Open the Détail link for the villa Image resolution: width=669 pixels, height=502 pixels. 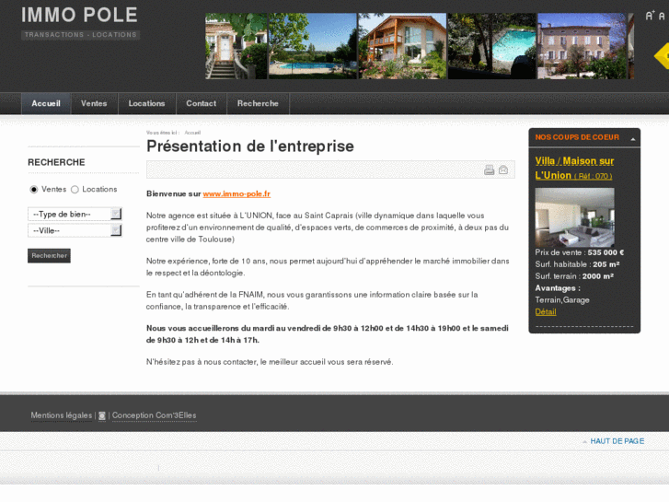[546, 311]
